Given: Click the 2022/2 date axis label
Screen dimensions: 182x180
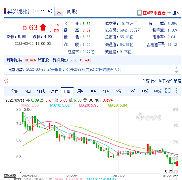Looking at the screenshot, I should (118, 176).
